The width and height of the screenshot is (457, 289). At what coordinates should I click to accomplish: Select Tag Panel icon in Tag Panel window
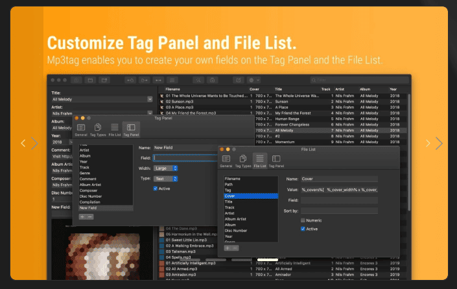pos(131,130)
